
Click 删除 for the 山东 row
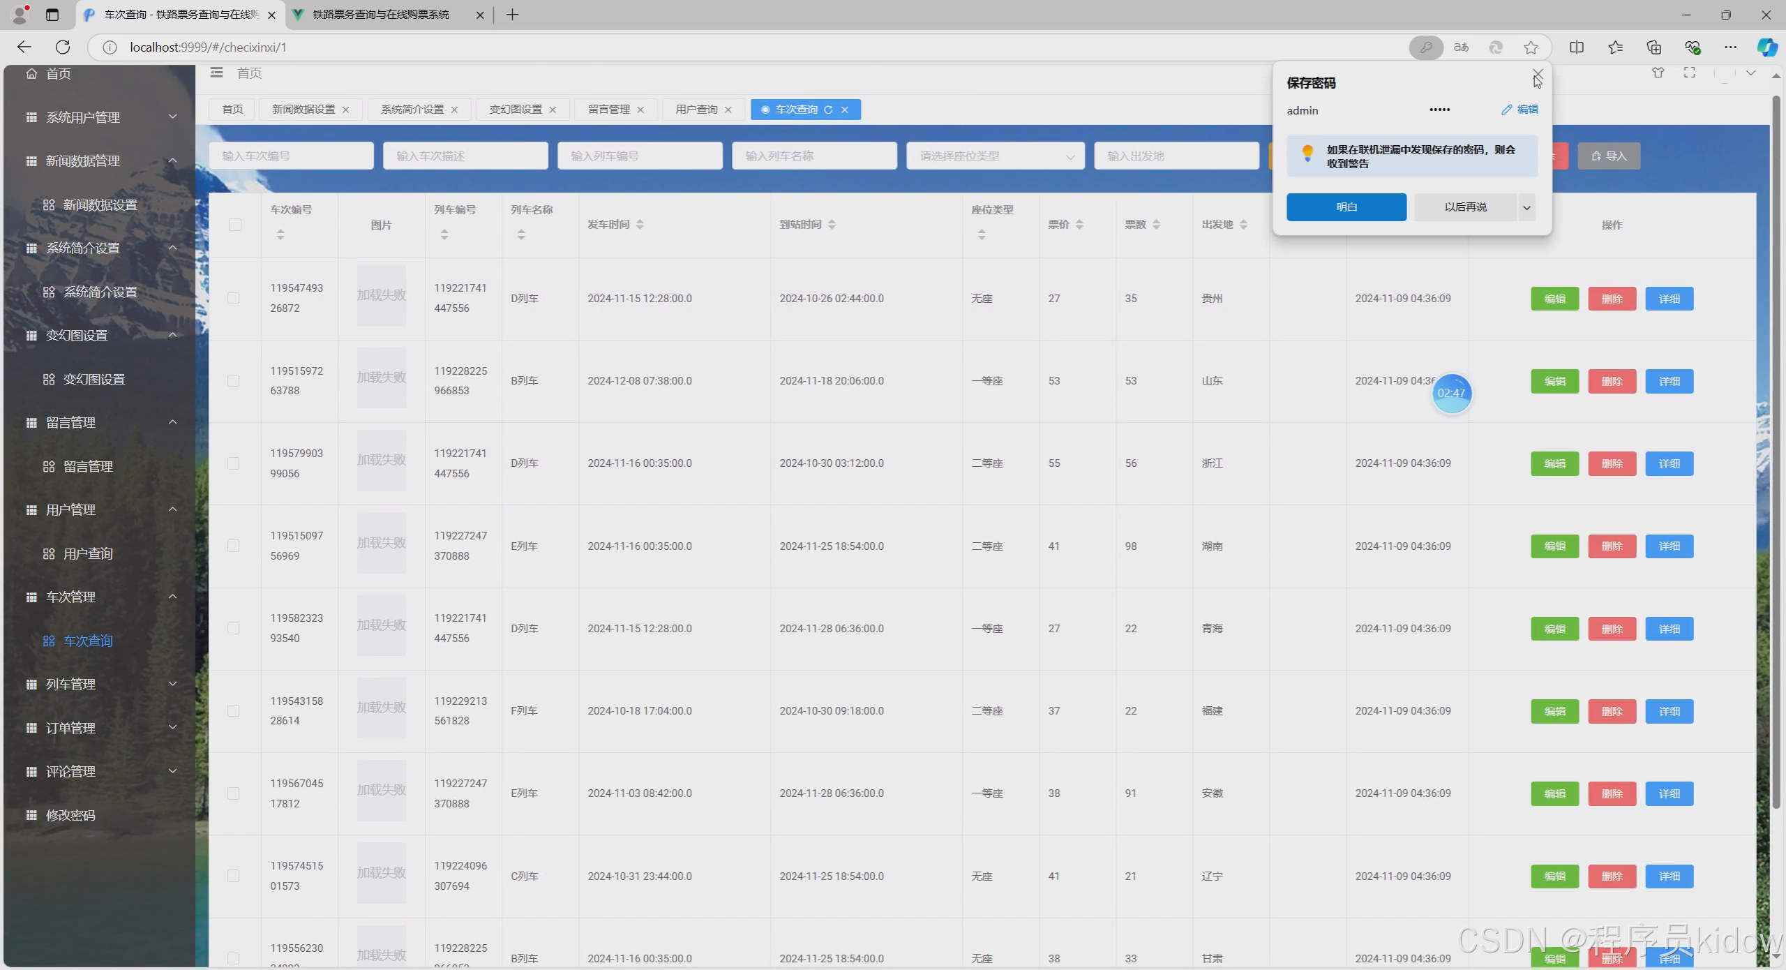[1612, 381]
